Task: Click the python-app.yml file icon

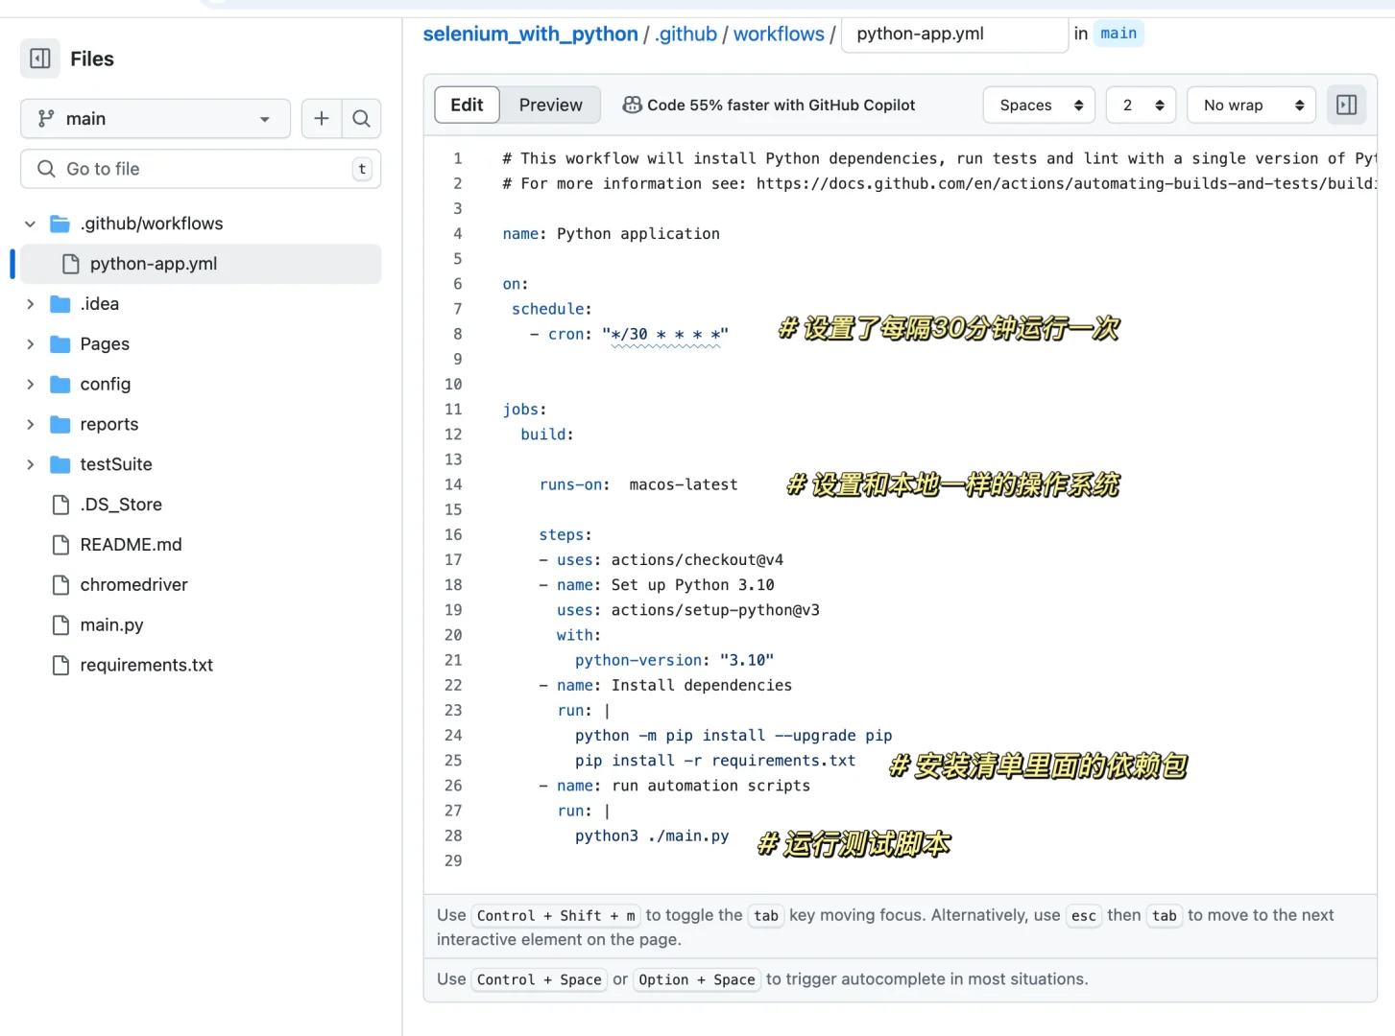Action: tap(70, 264)
